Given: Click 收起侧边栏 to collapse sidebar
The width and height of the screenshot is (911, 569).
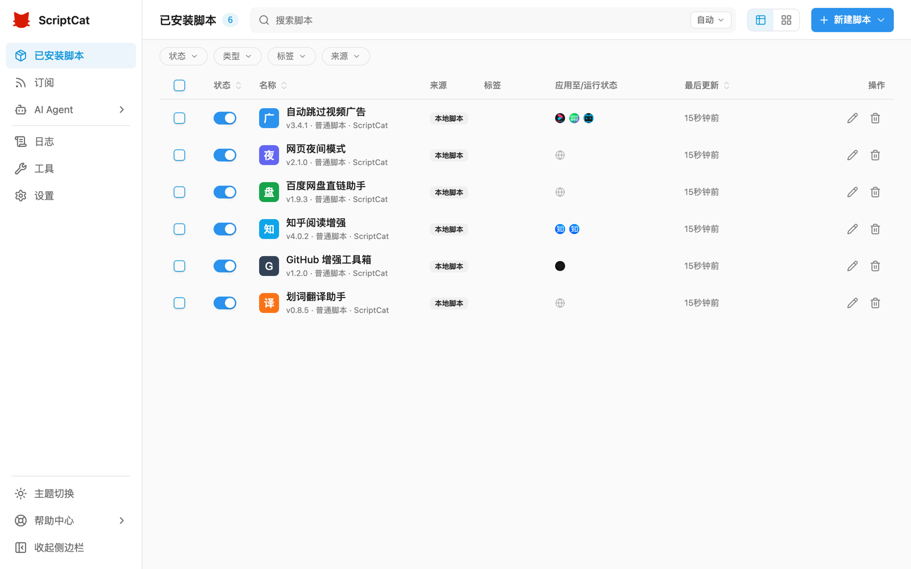Looking at the screenshot, I should pos(71,548).
